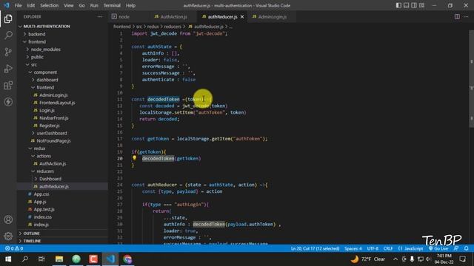The image size is (474, 266).
Task: Split the editor to the right
Action: click(x=457, y=17)
